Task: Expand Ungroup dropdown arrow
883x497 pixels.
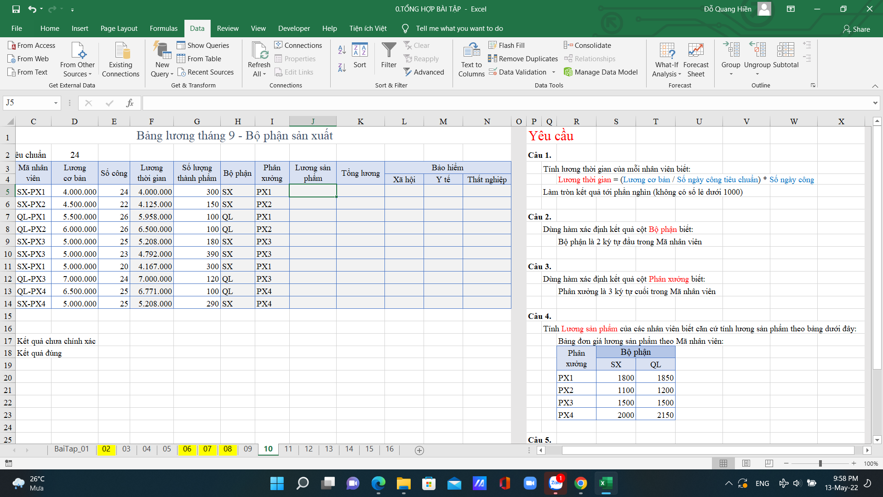Action: (757, 74)
